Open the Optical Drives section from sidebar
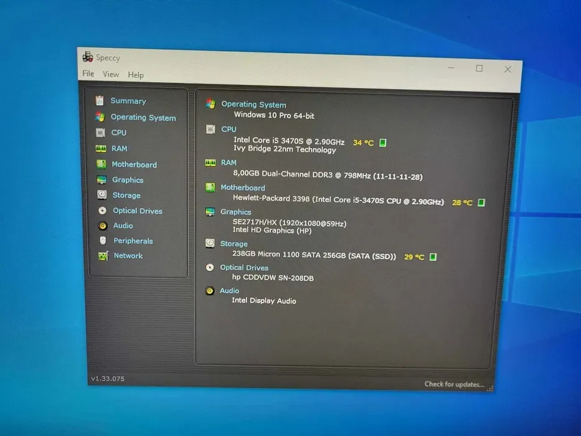The width and height of the screenshot is (581, 436). click(138, 211)
